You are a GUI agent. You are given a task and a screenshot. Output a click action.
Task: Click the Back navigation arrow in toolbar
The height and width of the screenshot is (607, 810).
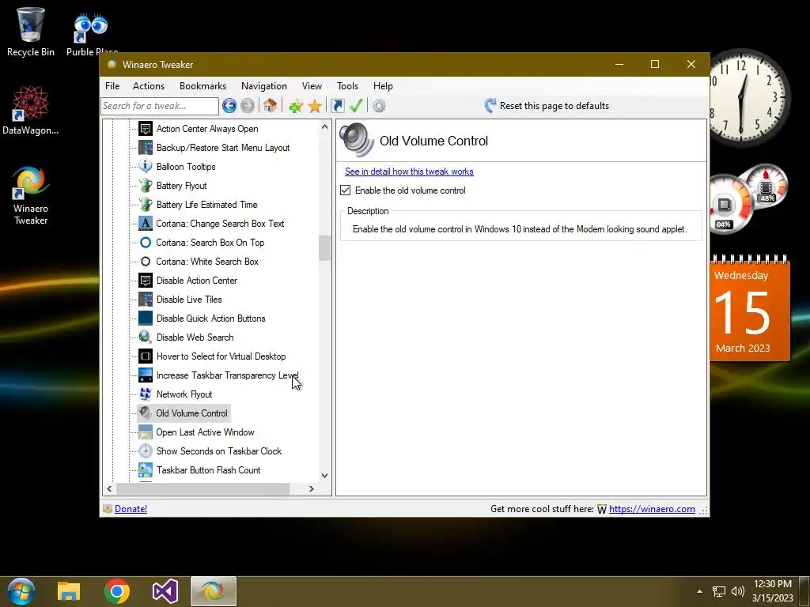pos(229,106)
